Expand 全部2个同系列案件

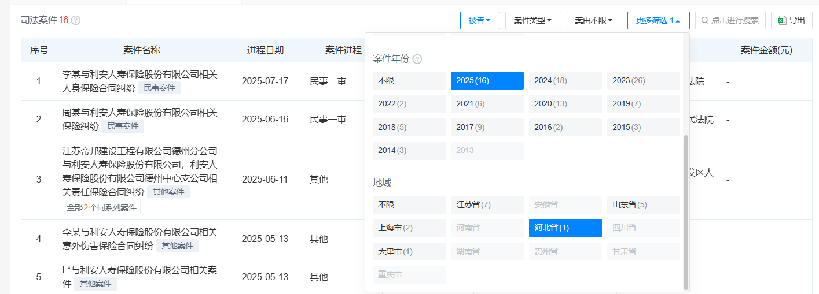[101, 207]
